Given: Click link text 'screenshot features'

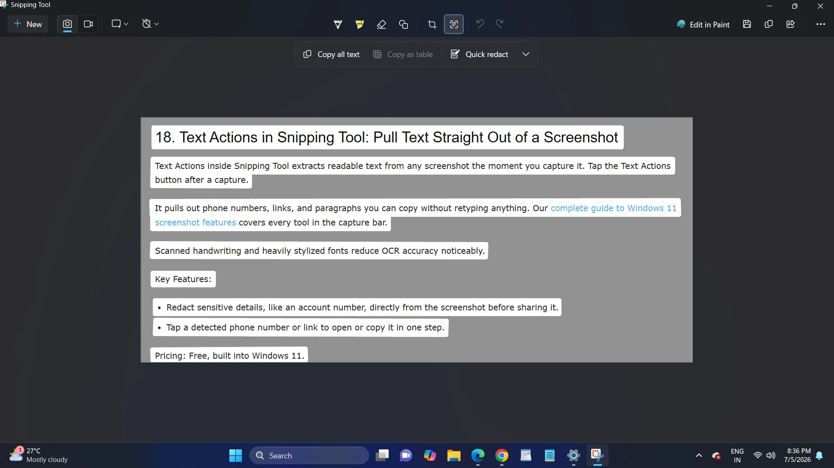Looking at the screenshot, I should click(x=195, y=222).
